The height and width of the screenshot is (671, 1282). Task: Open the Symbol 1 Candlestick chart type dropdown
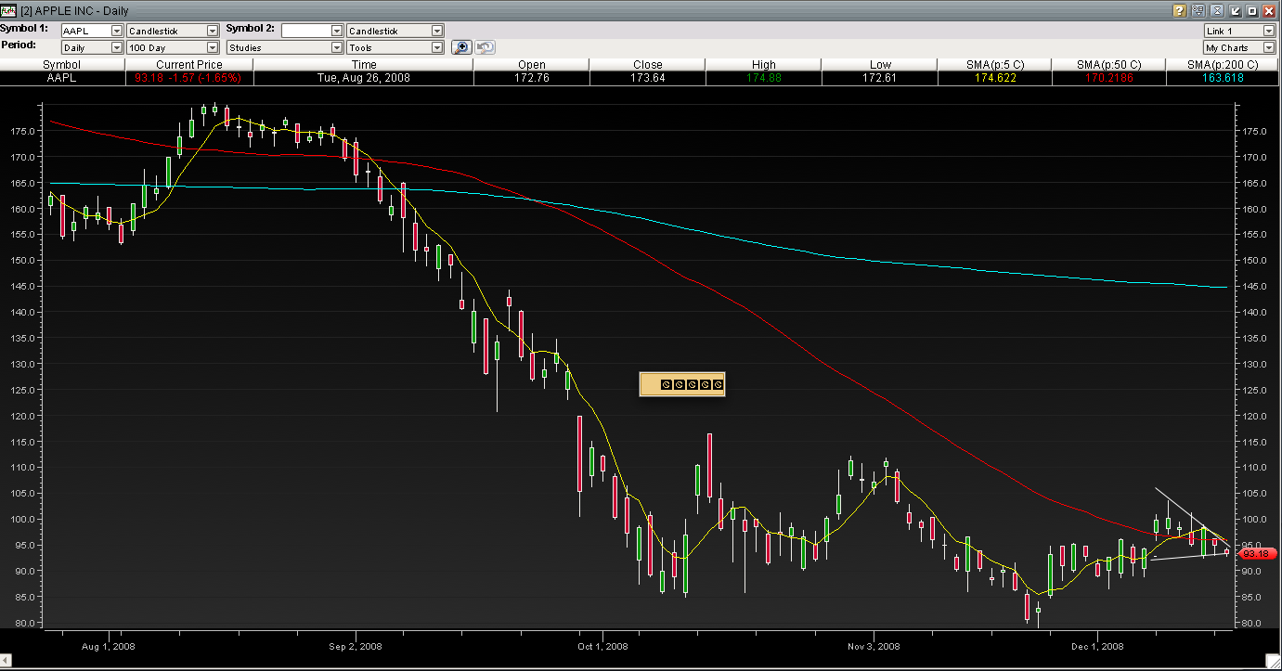tap(212, 32)
